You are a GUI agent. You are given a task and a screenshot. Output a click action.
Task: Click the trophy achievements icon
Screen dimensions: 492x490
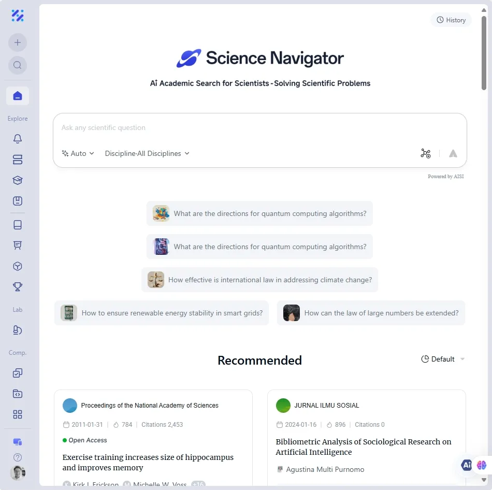(x=17, y=286)
